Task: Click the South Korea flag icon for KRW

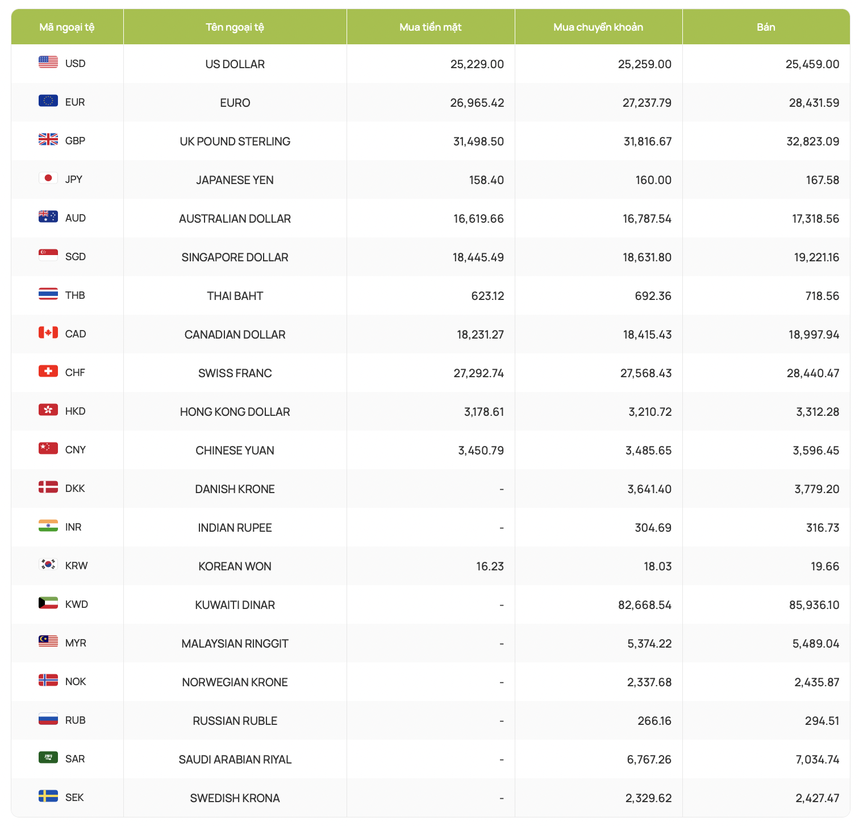Action: 48,564
